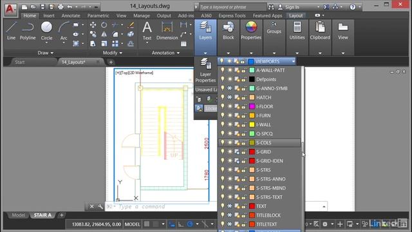This screenshot has width=412, height=232.
Task: Click the Undo arrow icon
Action: coord(70,7)
